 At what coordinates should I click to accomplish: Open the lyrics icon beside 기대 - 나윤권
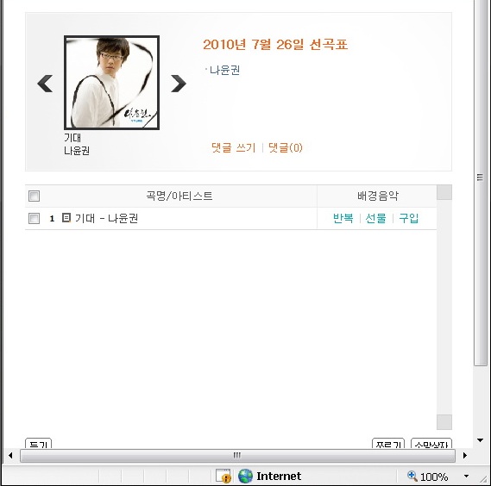pyautogui.click(x=66, y=218)
